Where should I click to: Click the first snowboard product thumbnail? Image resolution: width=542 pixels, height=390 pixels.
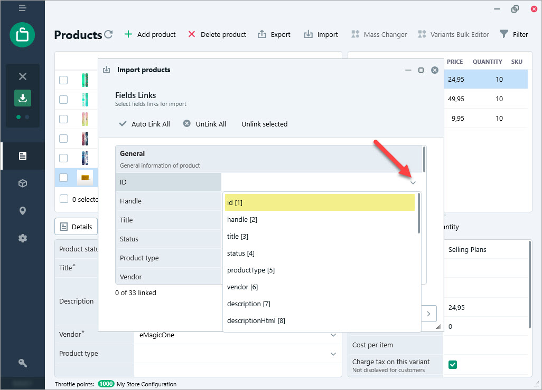[85, 80]
